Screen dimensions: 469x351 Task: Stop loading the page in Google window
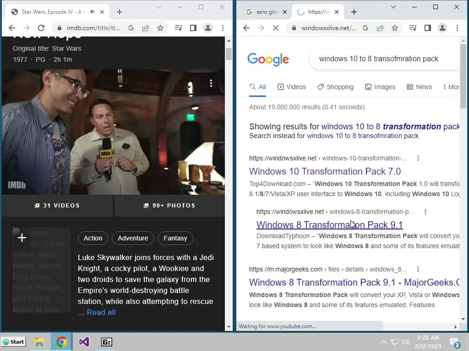276,28
